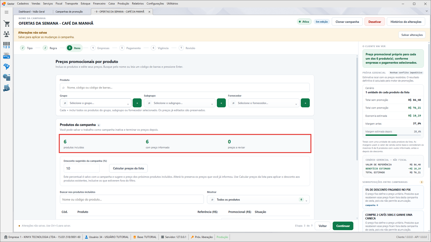Click Clonar campanha button

point(347,22)
